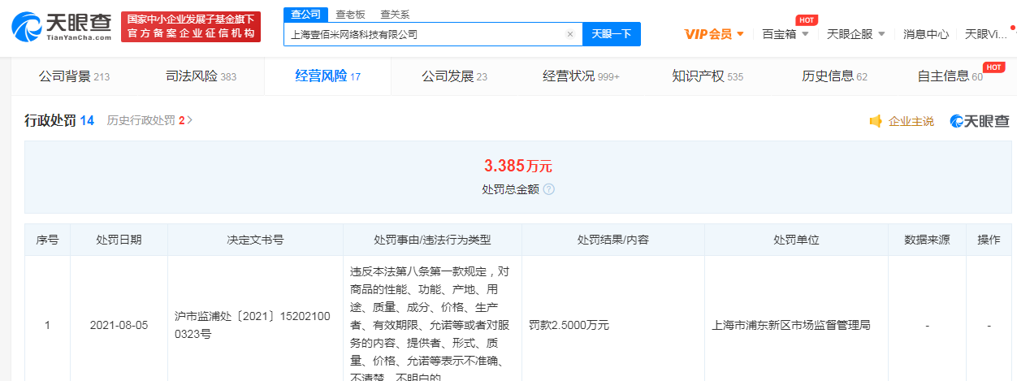Expand the 百宝箱 dropdown menu

click(785, 34)
